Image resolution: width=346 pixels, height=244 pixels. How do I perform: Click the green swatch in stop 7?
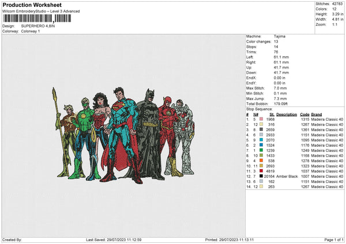click(261, 150)
